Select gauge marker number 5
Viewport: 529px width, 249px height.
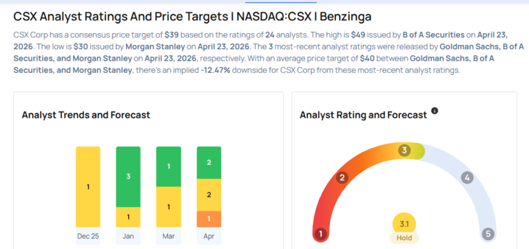(488, 234)
